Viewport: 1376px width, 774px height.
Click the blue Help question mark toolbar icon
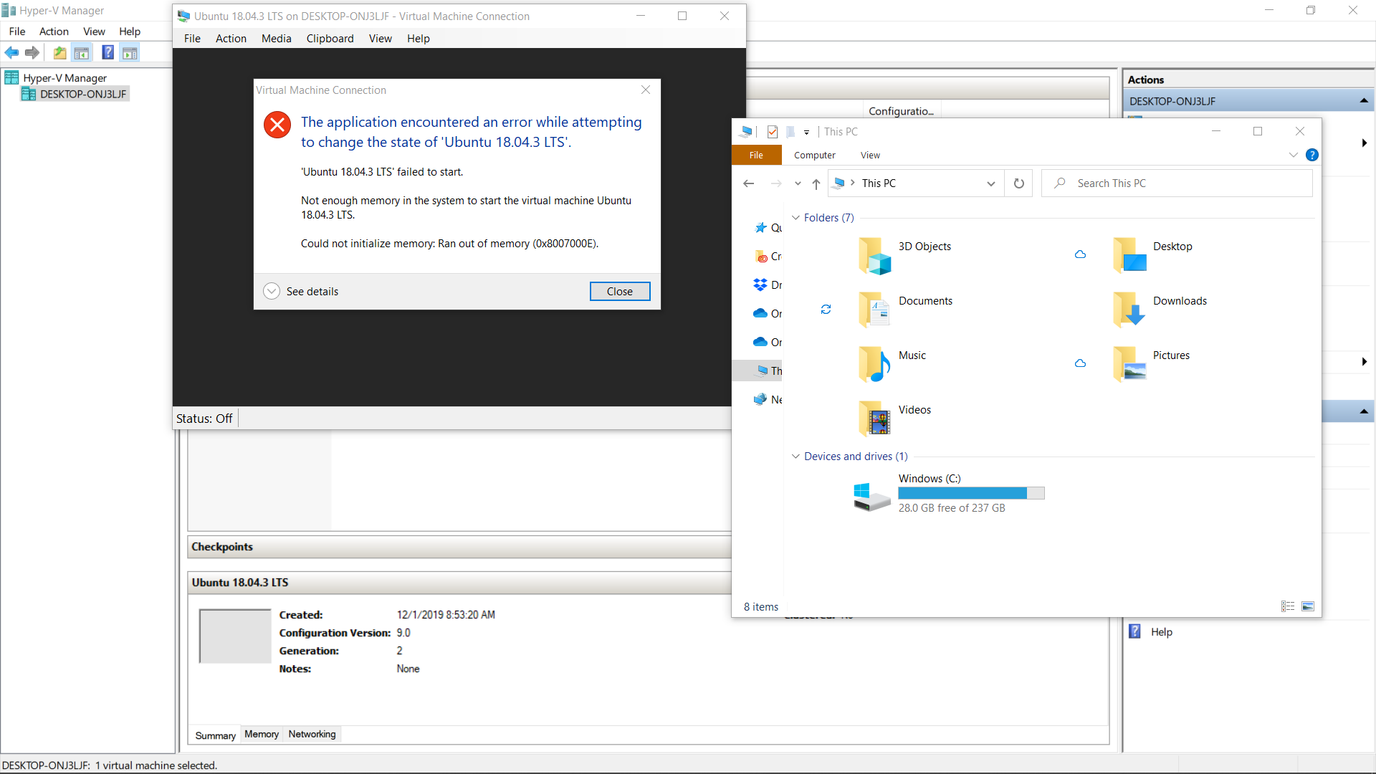coord(107,52)
